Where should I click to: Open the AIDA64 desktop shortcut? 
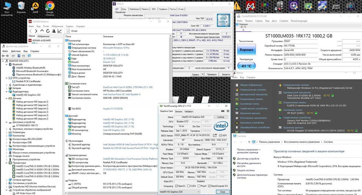point(251,7)
